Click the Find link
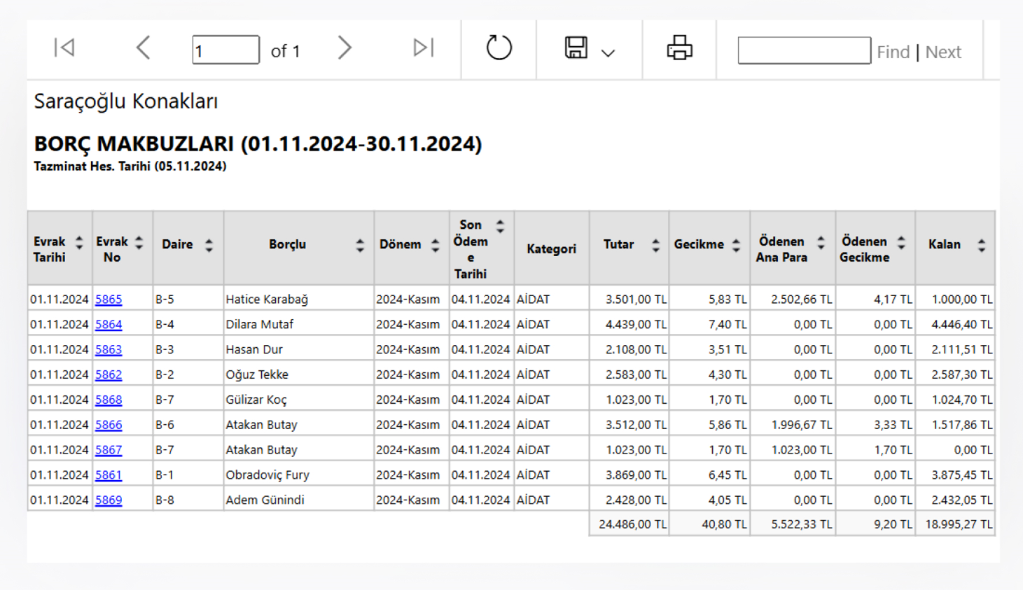This screenshot has height=590, width=1023. coord(893,52)
